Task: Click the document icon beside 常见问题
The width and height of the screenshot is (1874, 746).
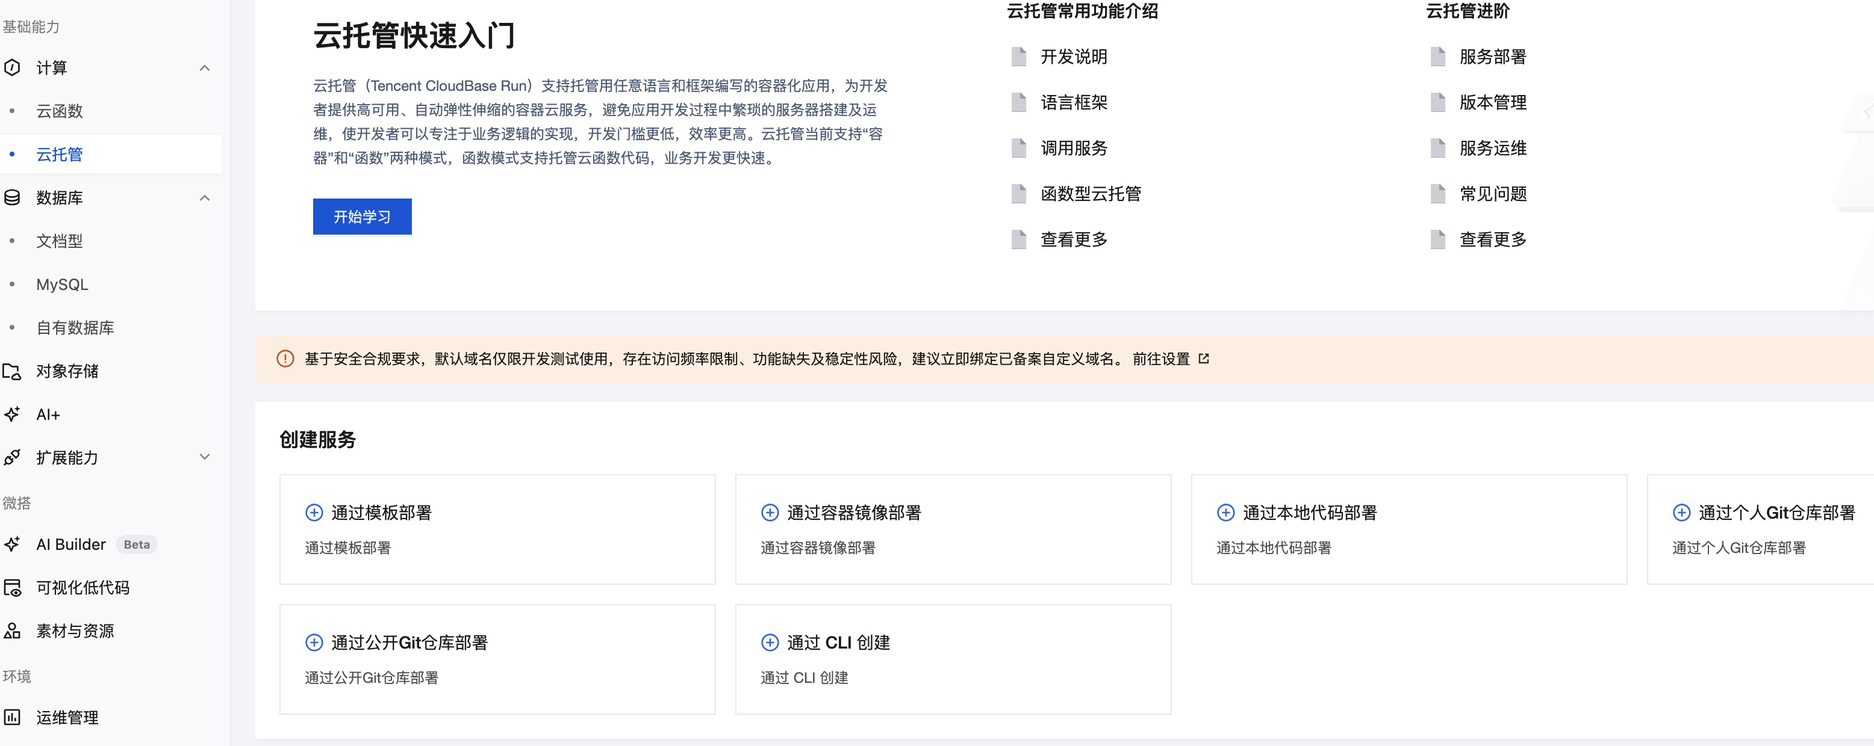Action: [1437, 194]
